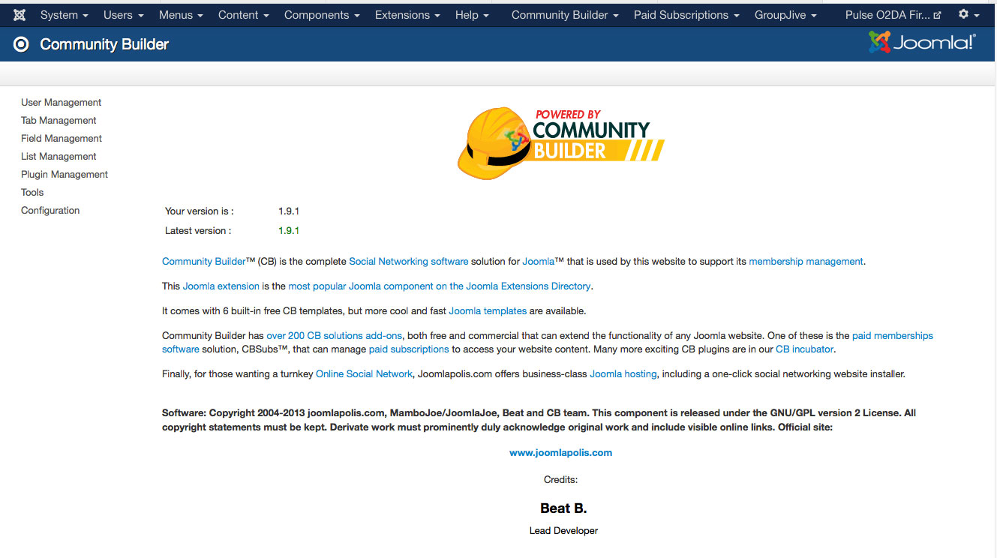Follow the Online Social Network link
The height and width of the screenshot is (558, 997).
point(364,374)
